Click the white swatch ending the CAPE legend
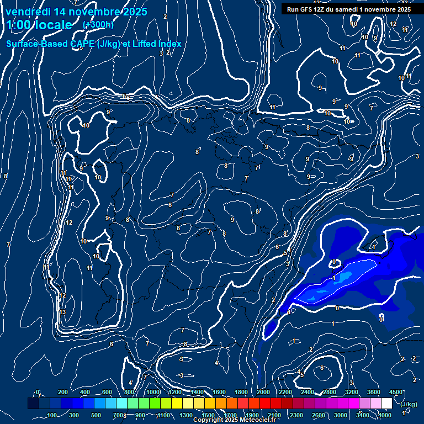 (x=386, y=403)
